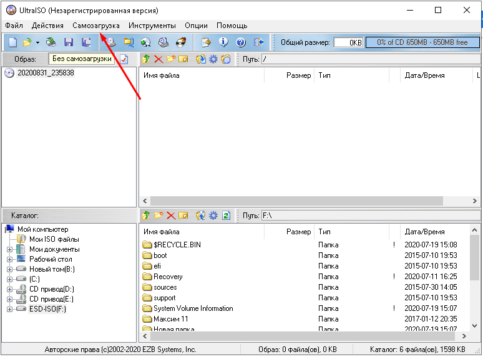The height and width of the screenshot is (357, 483).
Task: Select the efi folder row
Action: [x=305, y=266]
